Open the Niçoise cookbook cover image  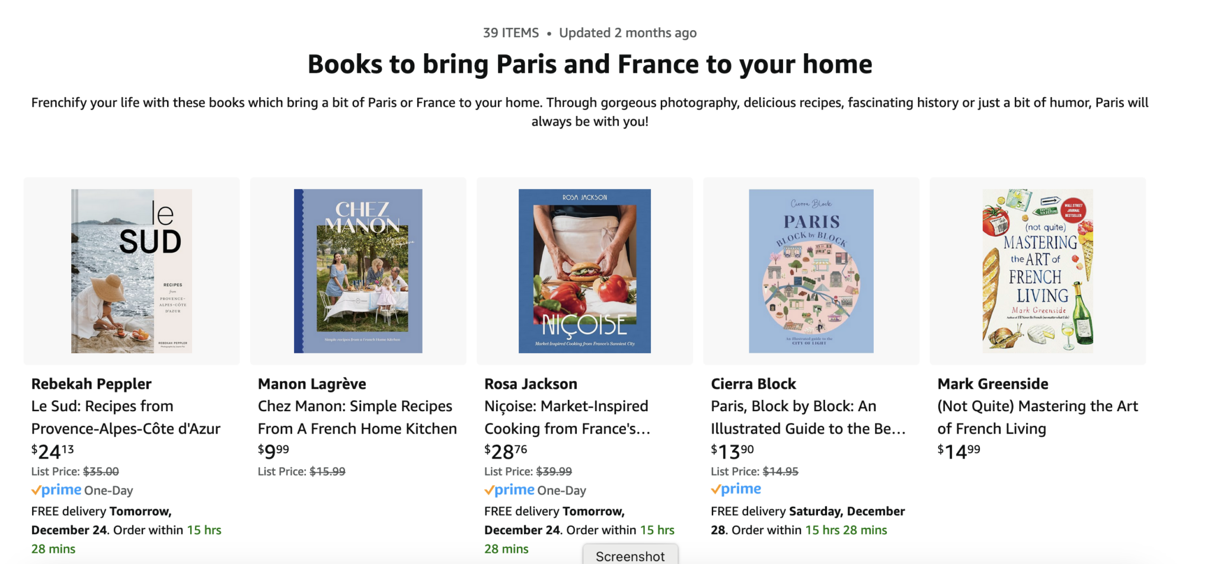tap(584, 271)
